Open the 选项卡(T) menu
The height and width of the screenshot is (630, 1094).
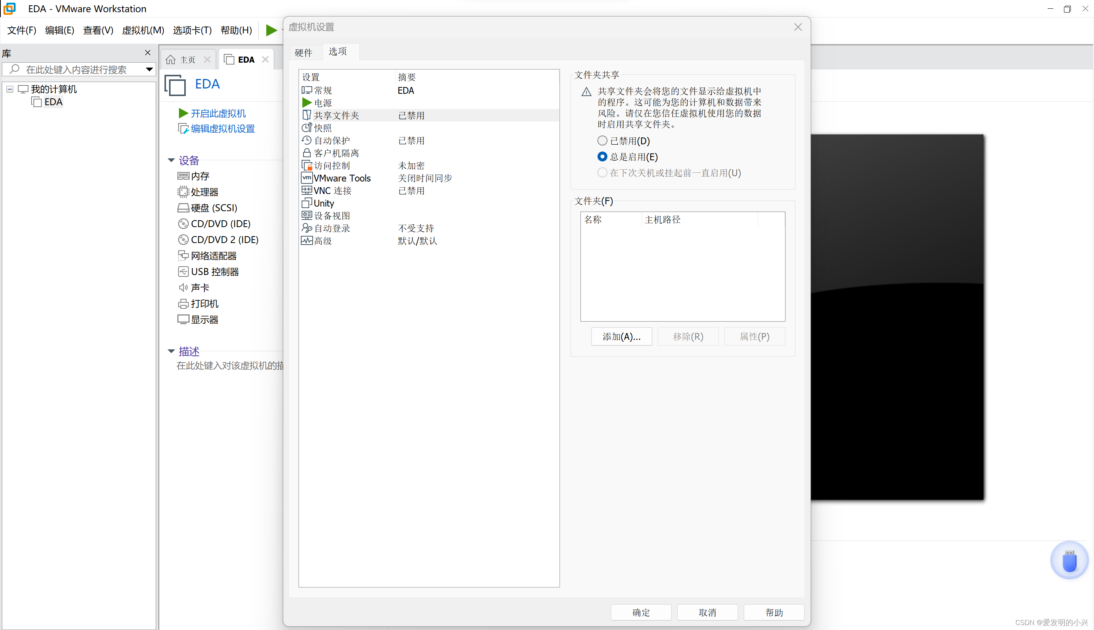pos(193,30)
